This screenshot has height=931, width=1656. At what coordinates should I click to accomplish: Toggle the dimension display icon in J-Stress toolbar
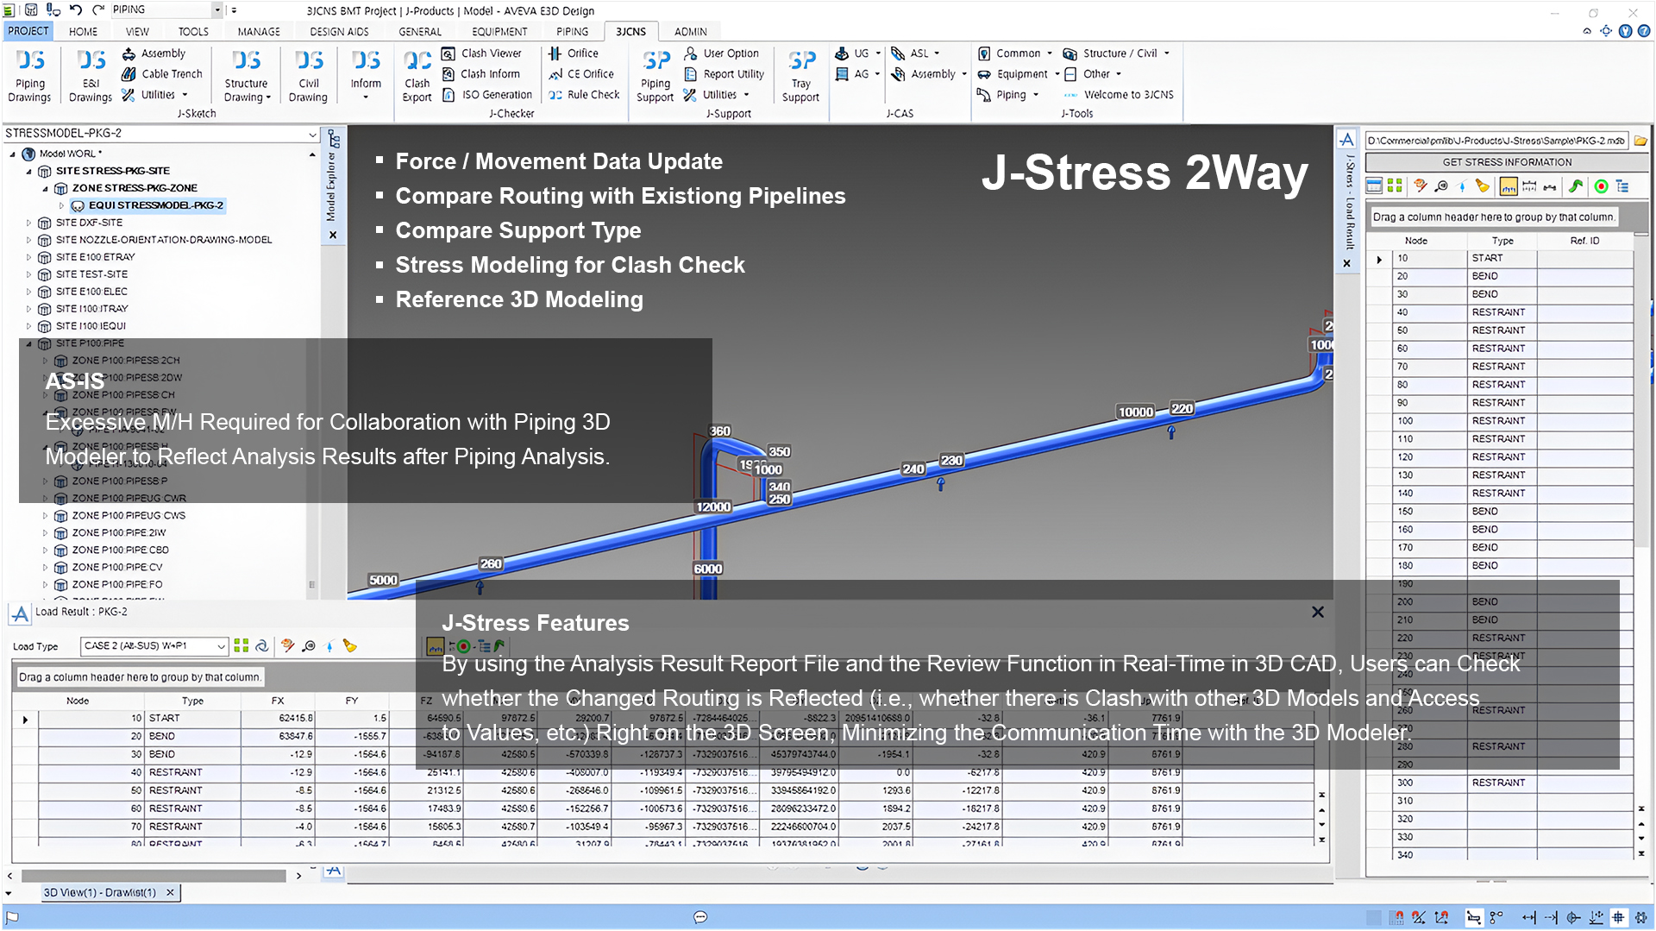pyautogui.click(x=1529, y=186)
